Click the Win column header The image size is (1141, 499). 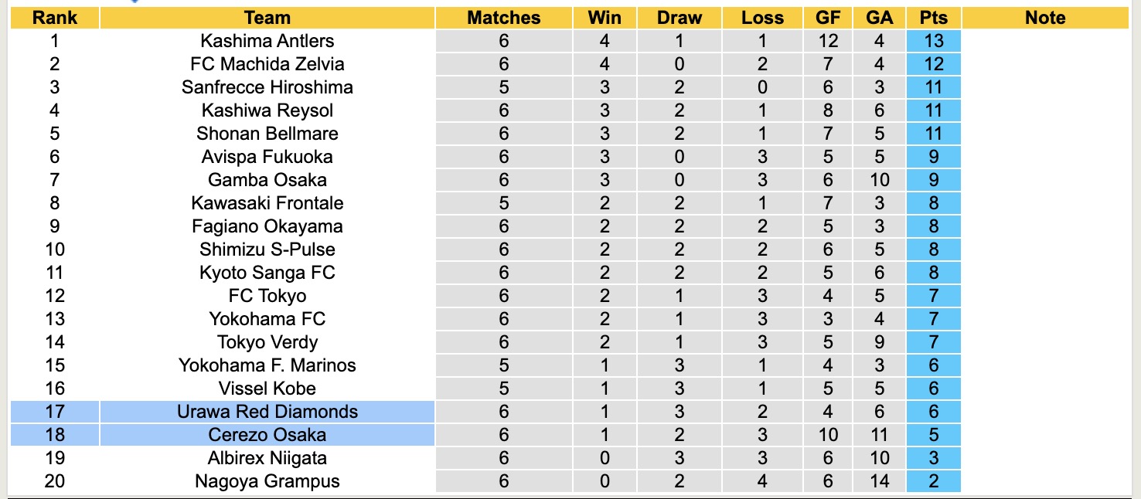(605, 18)
